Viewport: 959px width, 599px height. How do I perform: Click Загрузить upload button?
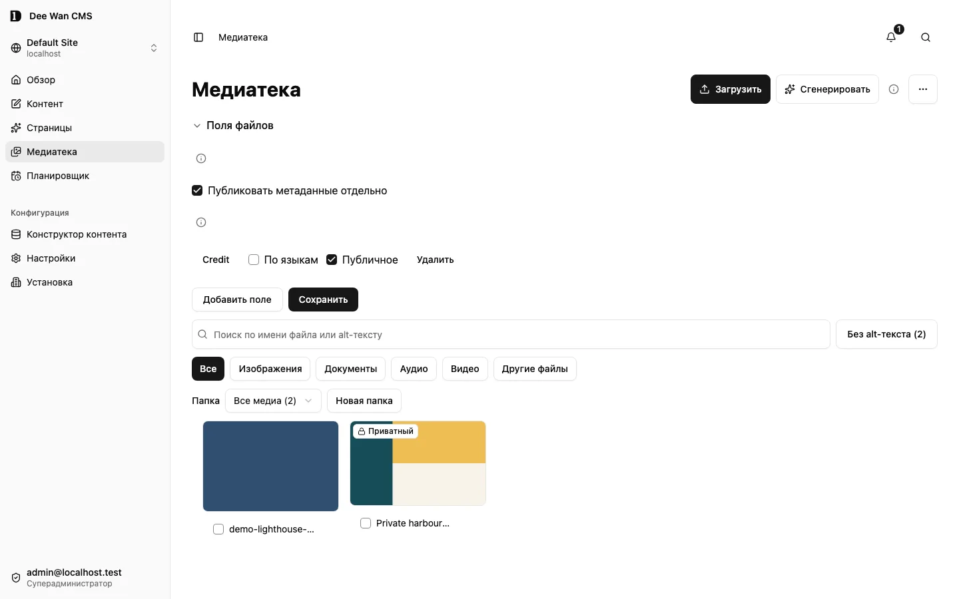[x=731, y=89]
